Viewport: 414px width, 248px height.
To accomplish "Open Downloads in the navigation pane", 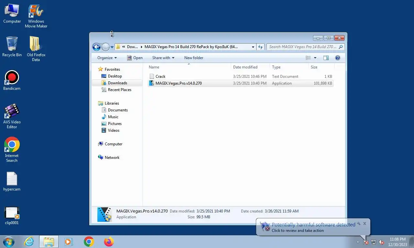I will coord(117,83).
